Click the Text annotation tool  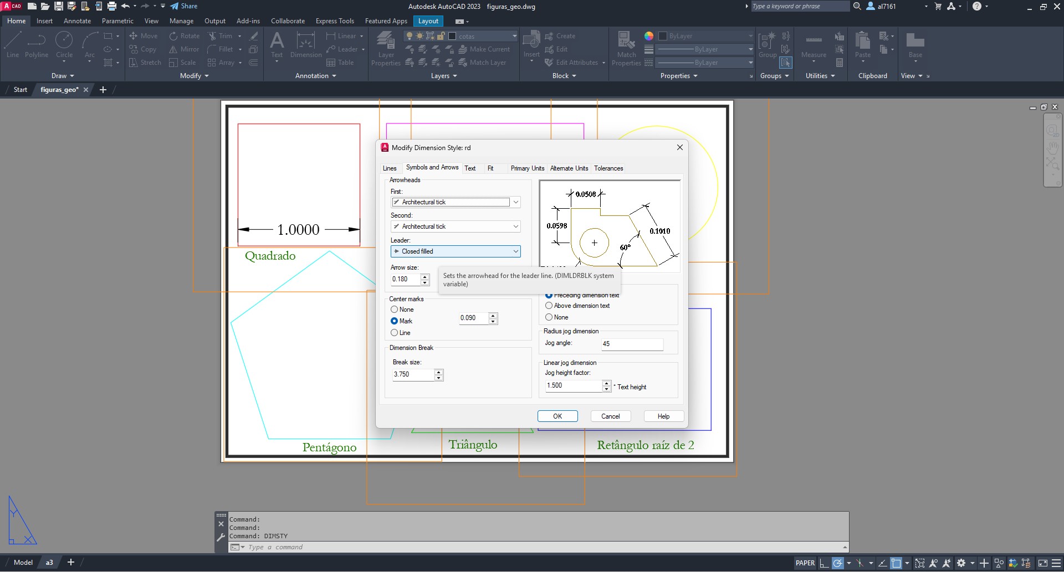coord(277,44)
